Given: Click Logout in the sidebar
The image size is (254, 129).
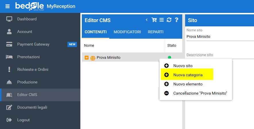Looking at the screenshot, I should (23, 120).
